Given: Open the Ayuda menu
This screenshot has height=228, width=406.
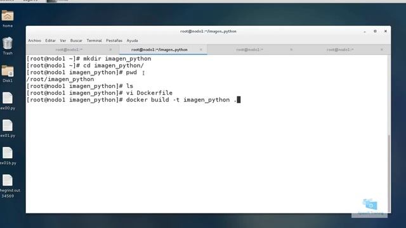Looking at the screenshot, I should pyautogui.click(x=132, y=41).
